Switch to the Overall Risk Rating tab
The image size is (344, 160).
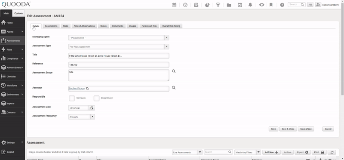tap(171, 26)
